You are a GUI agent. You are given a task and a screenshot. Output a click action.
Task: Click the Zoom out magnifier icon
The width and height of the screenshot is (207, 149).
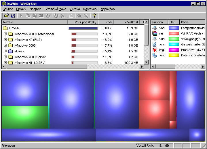86,16
